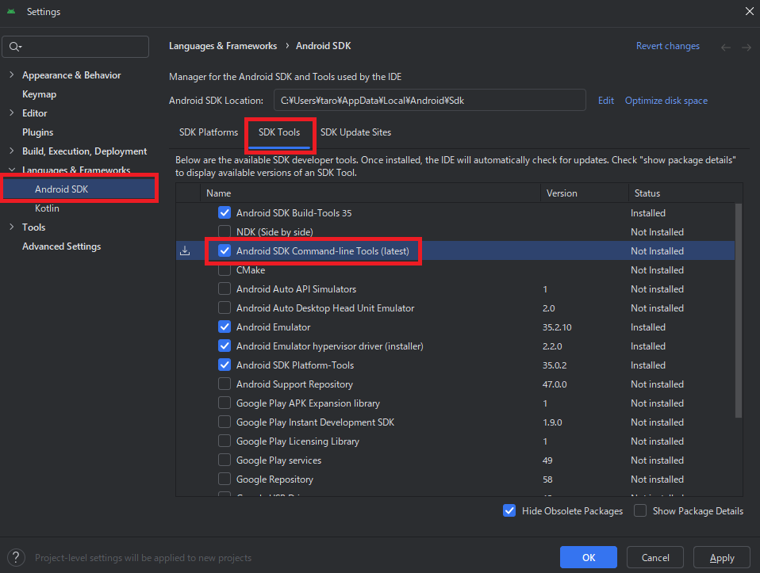Click the download icon beside Command-line Tools
The width and height of the screenshot is (760, 573).
tap(185, 251)
